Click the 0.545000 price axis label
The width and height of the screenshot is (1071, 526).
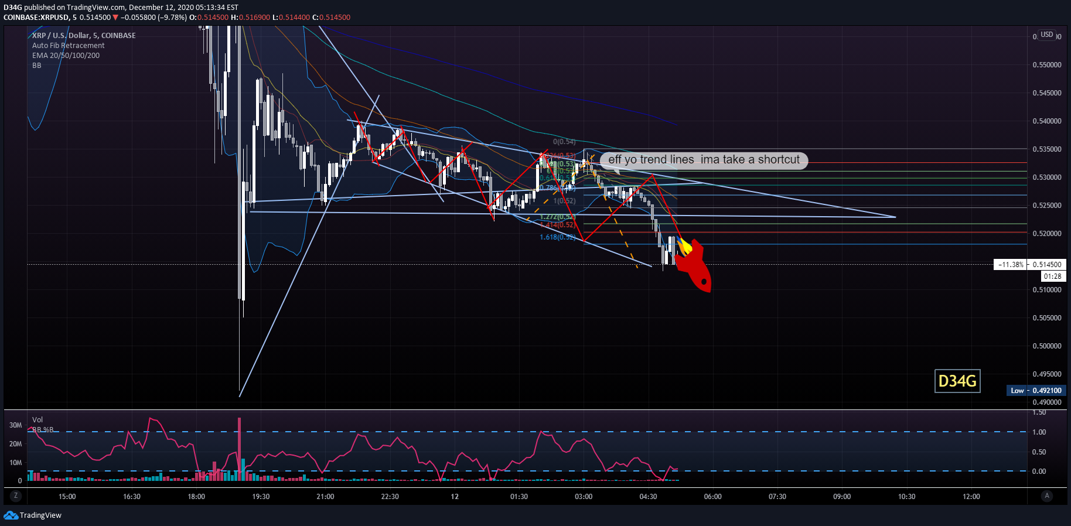(1047, 93)
